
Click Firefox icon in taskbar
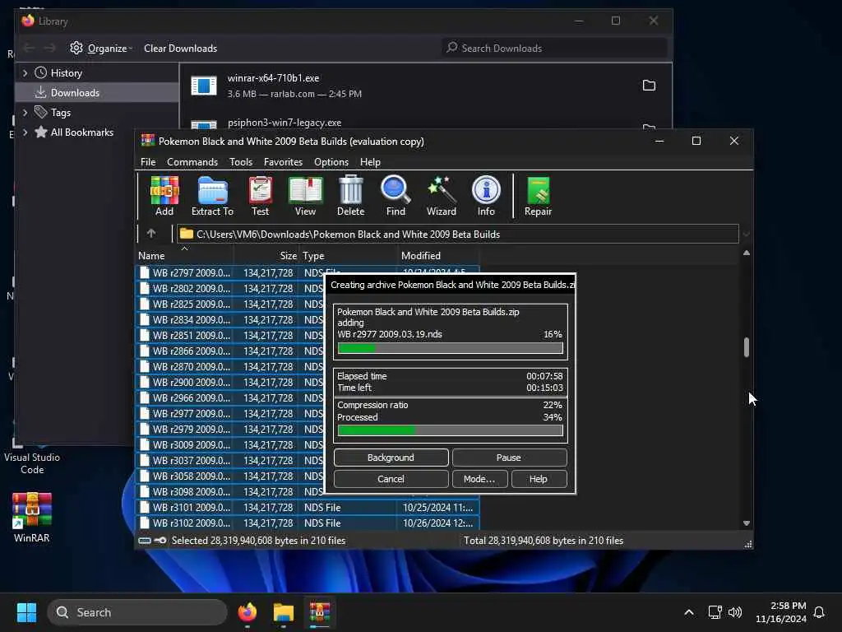(248, 612)
